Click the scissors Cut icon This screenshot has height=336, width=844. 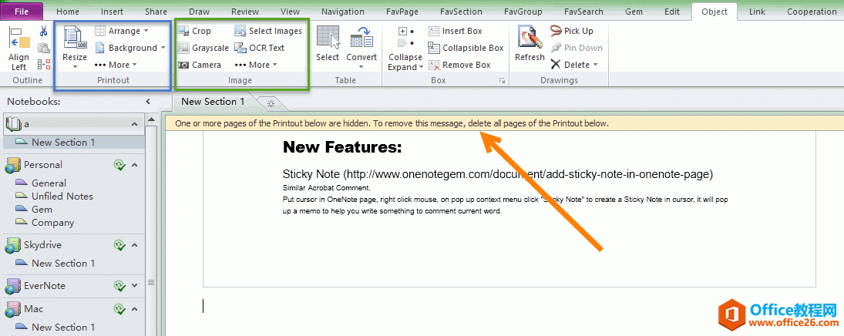point(44,32)
